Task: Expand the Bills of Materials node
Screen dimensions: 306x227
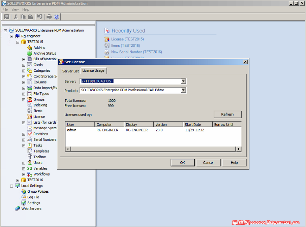Action: click(x=24, y=59)
